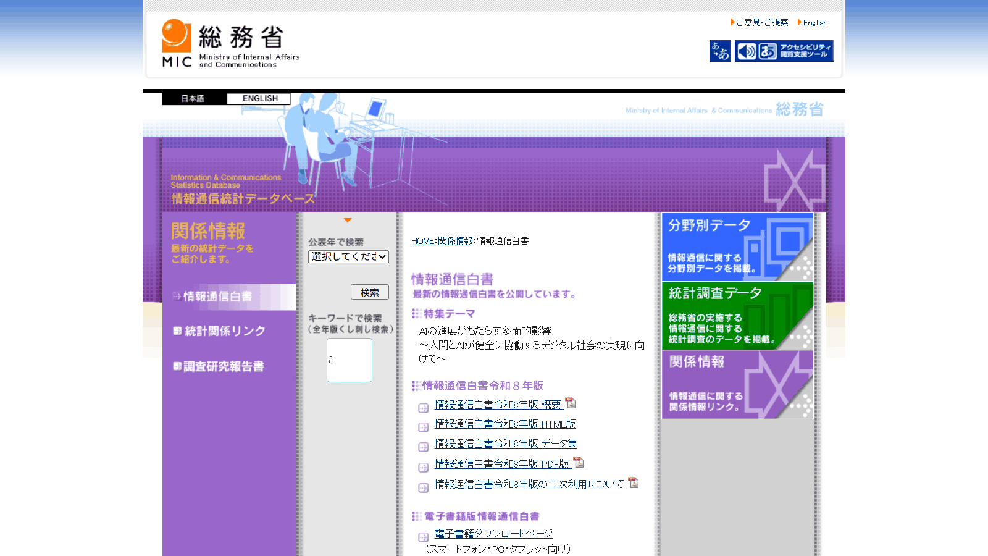The height and width of the screenshot is (556, 988).
Task: Open the PDF icon beside 令和8年版 概要
Action: (x=571, y=403)
